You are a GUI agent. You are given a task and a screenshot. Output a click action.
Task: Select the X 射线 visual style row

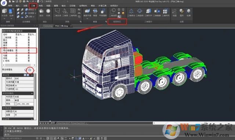click(19, 61)
